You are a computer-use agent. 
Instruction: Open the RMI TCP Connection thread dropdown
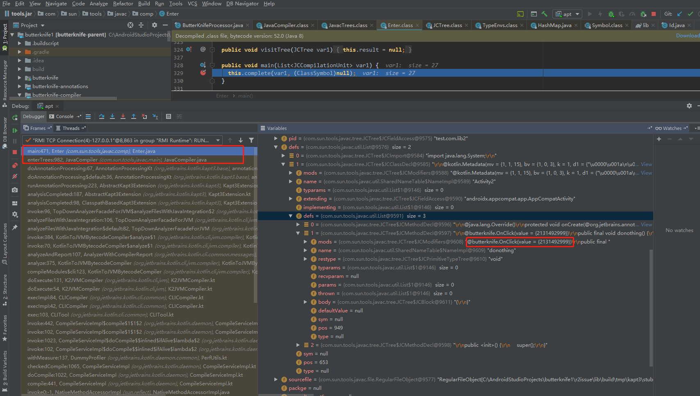(123, 140)
